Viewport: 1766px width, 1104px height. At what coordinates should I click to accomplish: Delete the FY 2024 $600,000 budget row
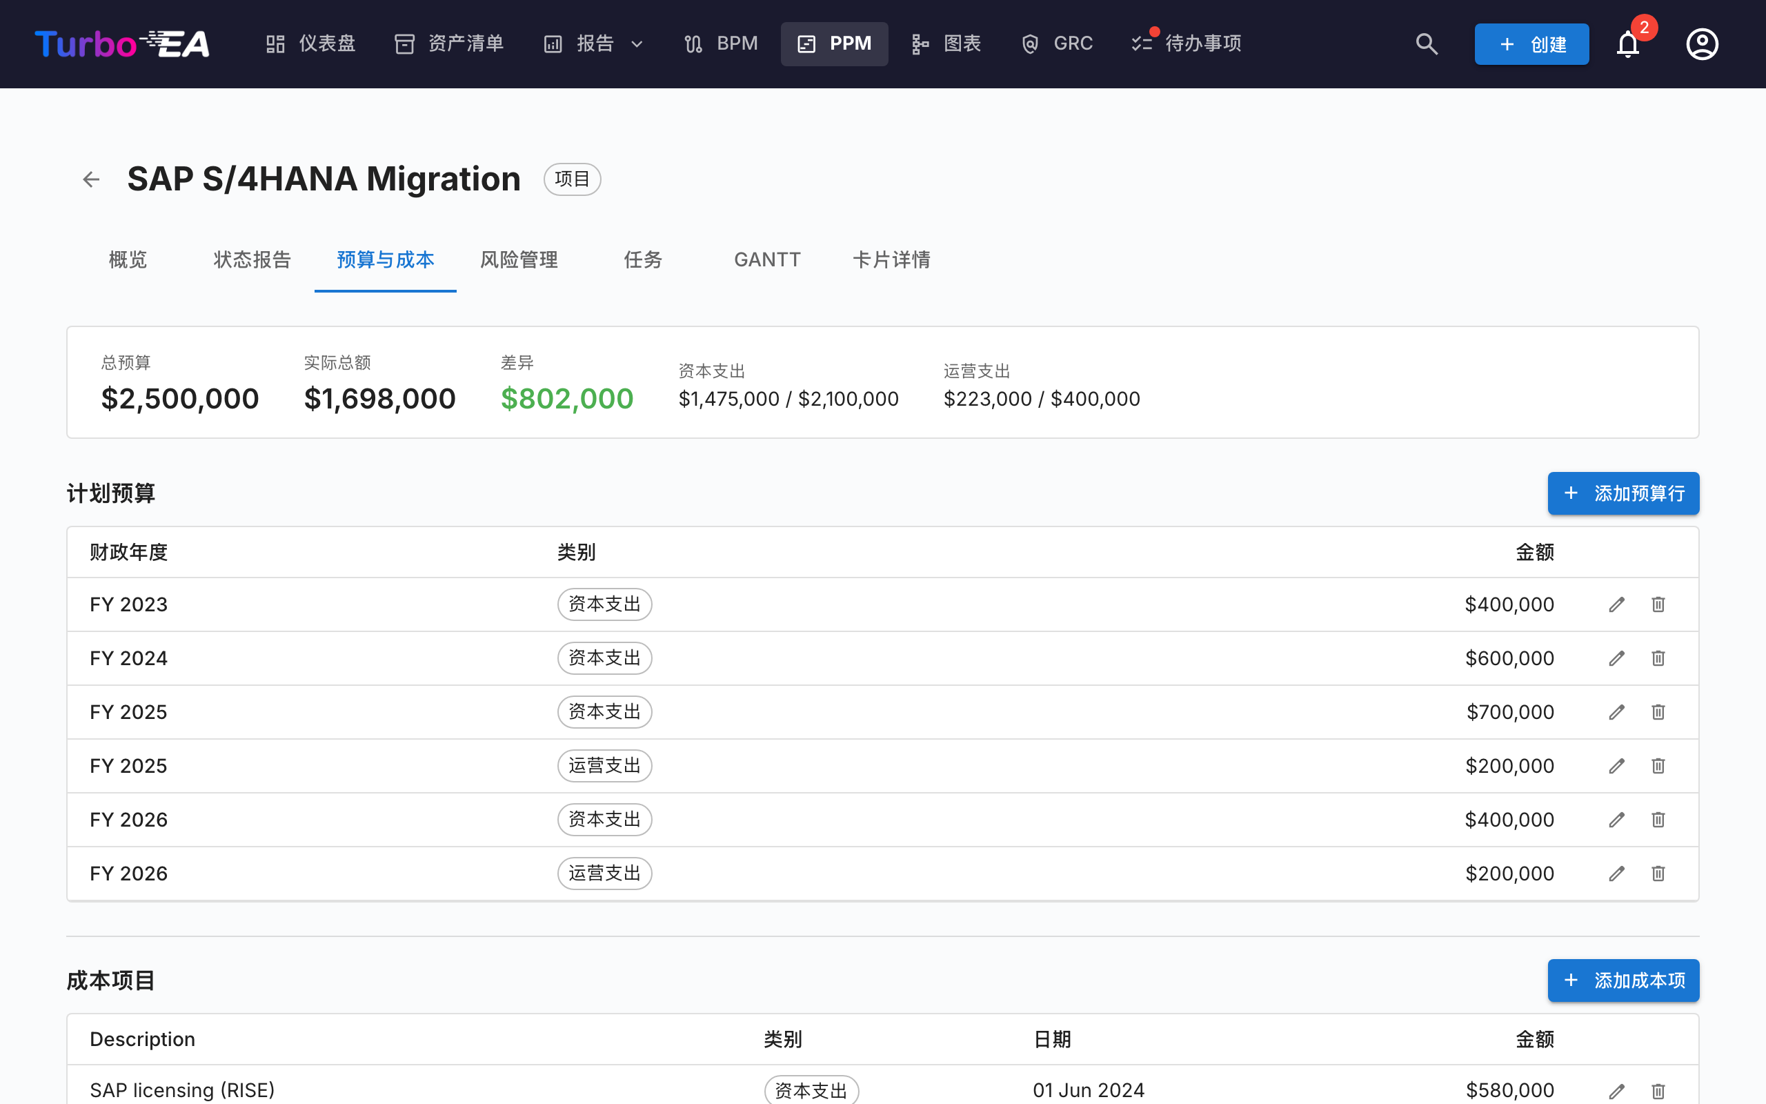(1658, 658)
